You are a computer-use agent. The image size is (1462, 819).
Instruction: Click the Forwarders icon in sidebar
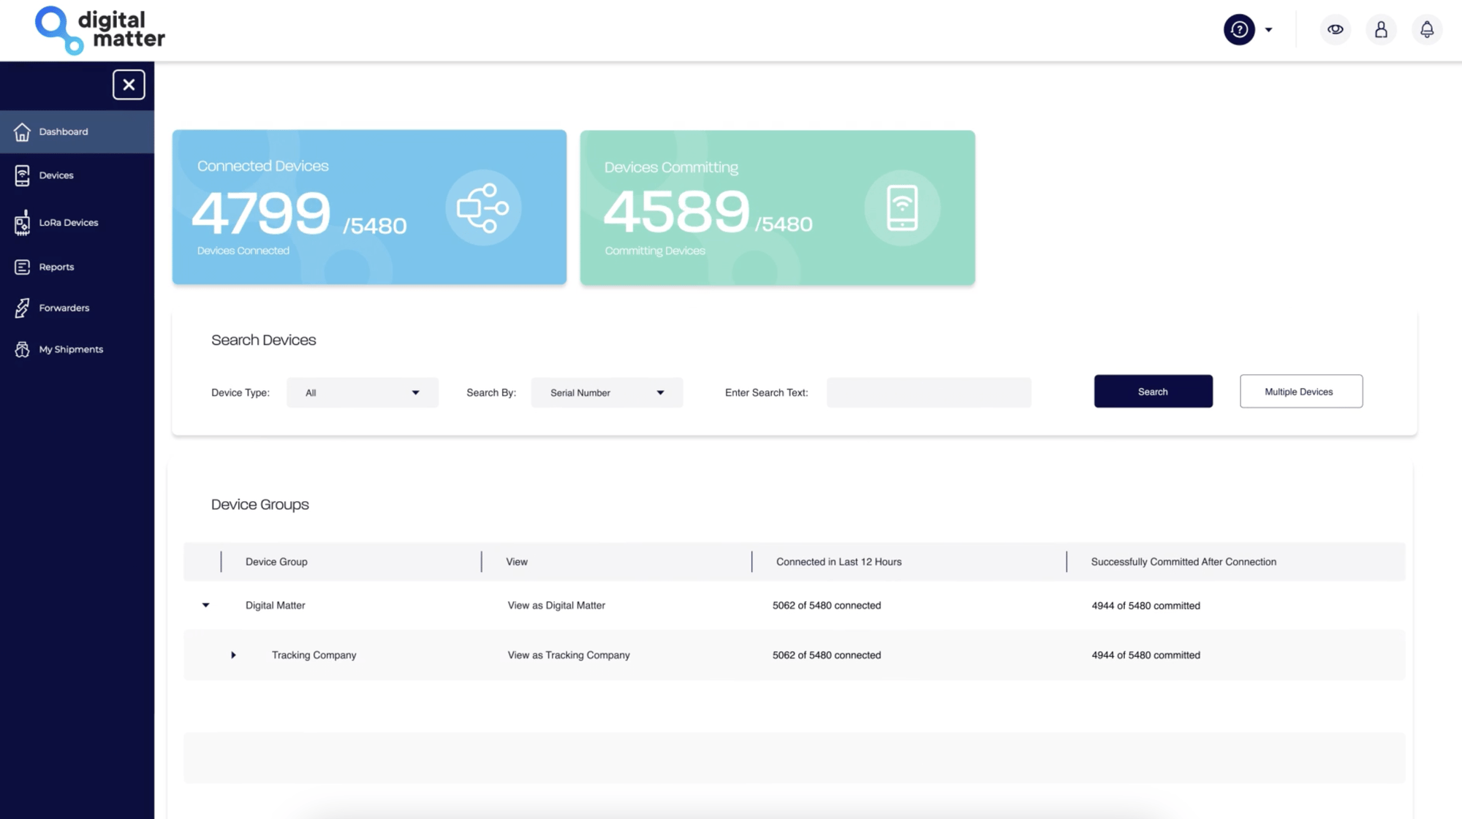coord(22,308)
